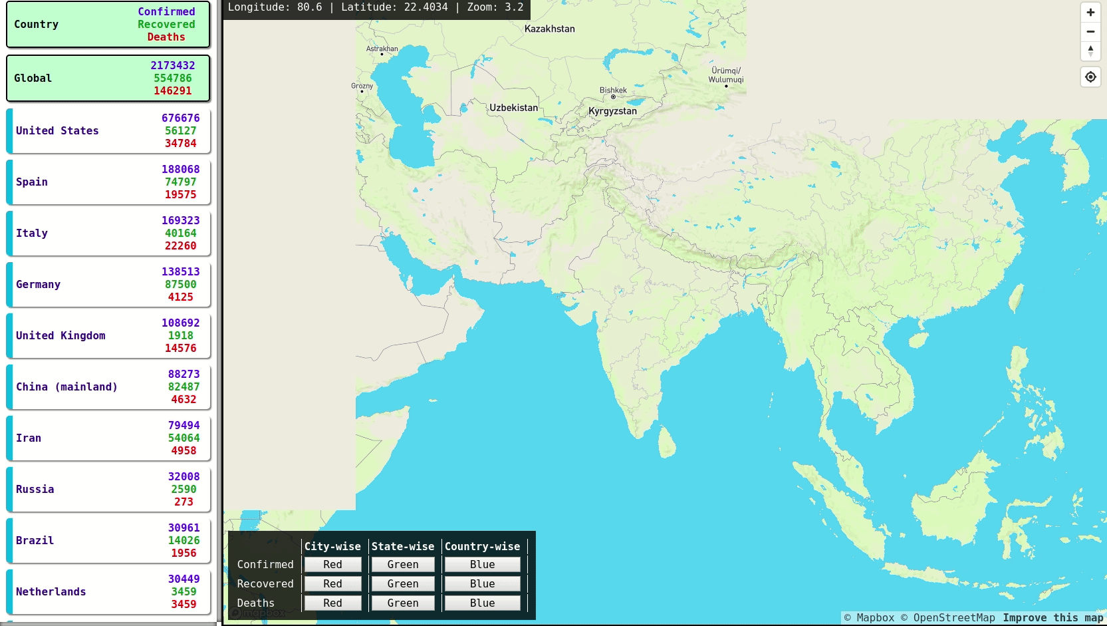Set Confirmed State-wise color to Green
The width and height of the screenshot is (1107, 626).
[403, 565]
